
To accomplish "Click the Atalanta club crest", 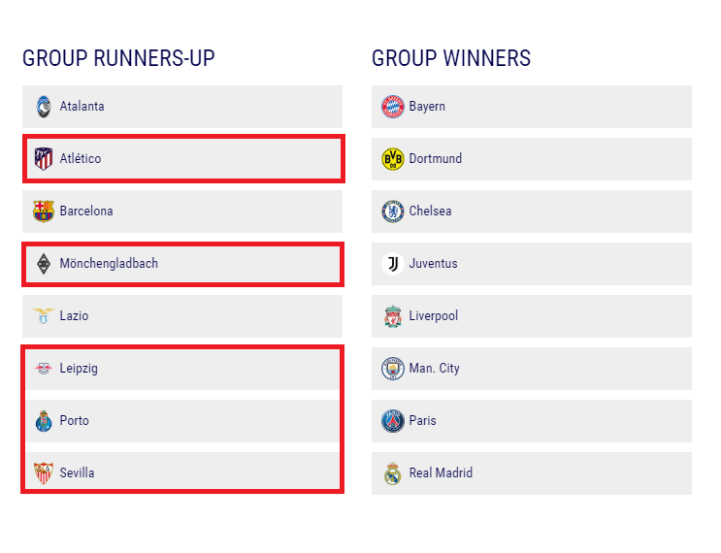I will click(44, 107).
